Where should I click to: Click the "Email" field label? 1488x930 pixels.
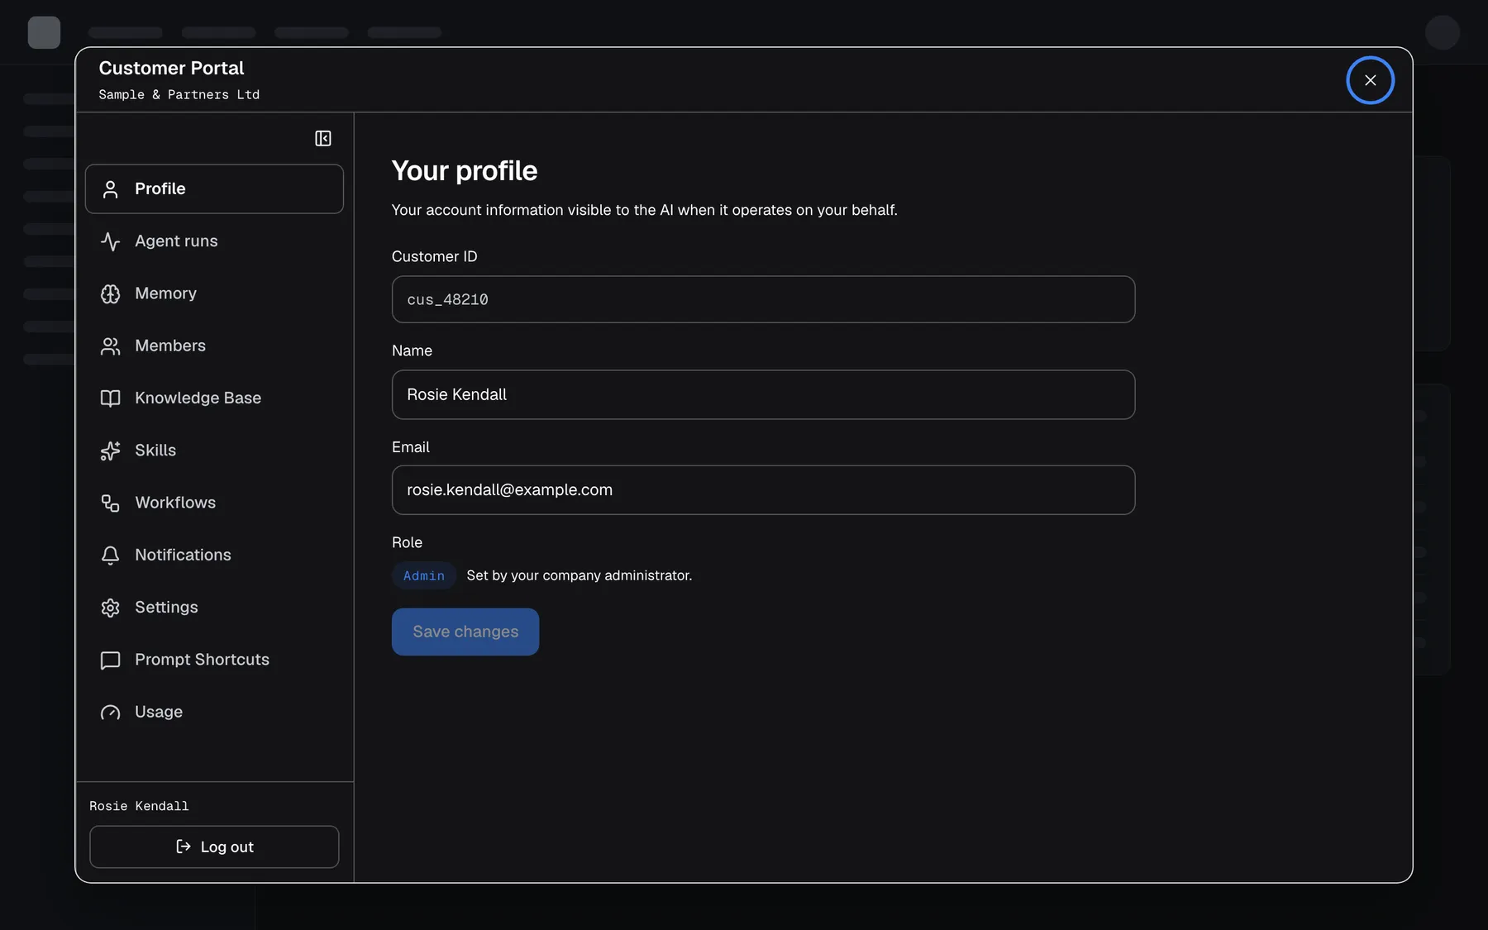(x=411, y=447)
